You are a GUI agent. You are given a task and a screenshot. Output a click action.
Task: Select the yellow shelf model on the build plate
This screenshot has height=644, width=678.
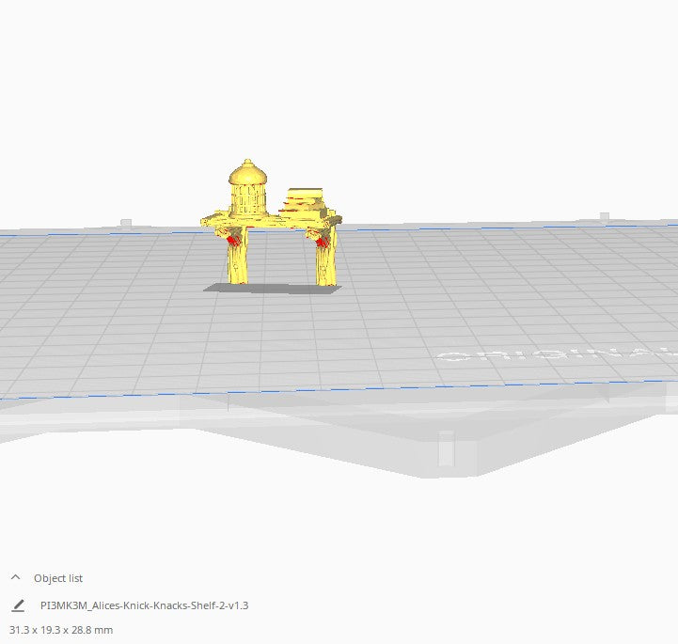click(x=272, y=222)
